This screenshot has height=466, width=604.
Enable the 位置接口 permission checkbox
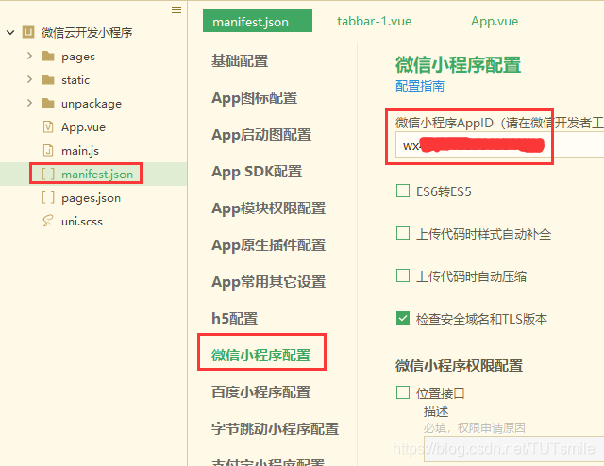tap(403, 392)
